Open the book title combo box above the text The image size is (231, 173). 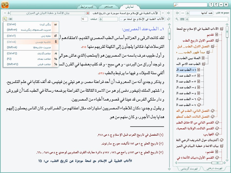pyautogui.click(x=142, y=19)
